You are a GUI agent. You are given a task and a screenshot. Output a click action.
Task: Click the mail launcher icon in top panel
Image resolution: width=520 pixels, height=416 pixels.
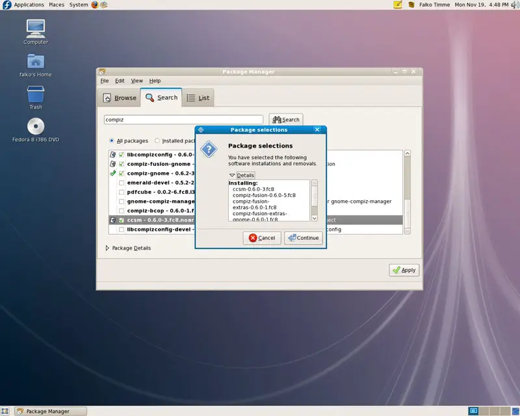tap(104, 5)
